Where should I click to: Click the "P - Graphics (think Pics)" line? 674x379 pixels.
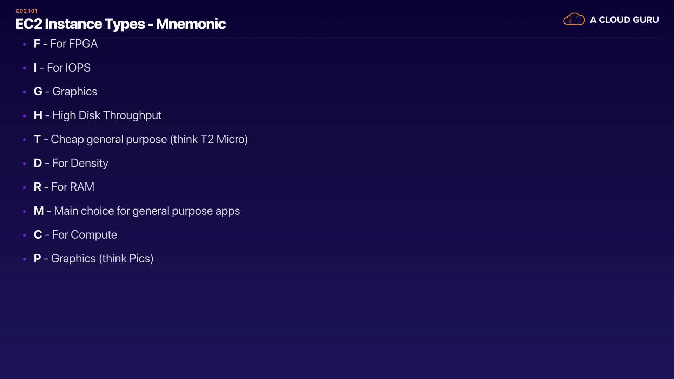click(x=94, y=259)
